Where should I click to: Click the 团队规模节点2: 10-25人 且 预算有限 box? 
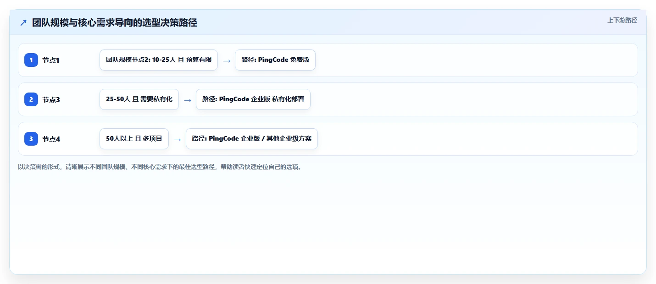159,60
